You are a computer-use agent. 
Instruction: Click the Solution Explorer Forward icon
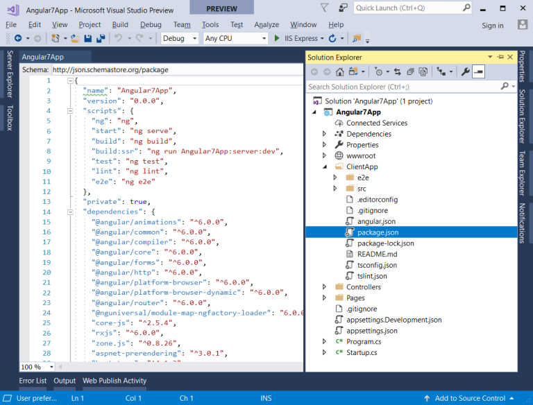(x=327, y=71)
